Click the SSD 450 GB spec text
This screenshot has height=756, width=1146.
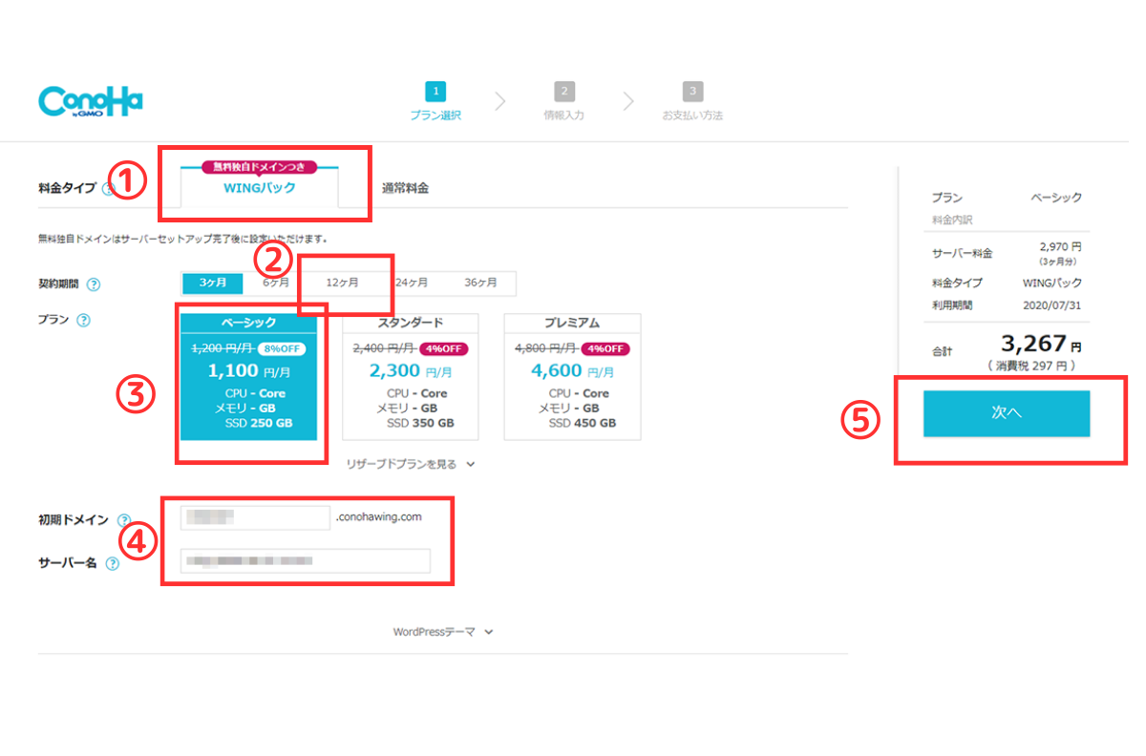click(584, 423)
